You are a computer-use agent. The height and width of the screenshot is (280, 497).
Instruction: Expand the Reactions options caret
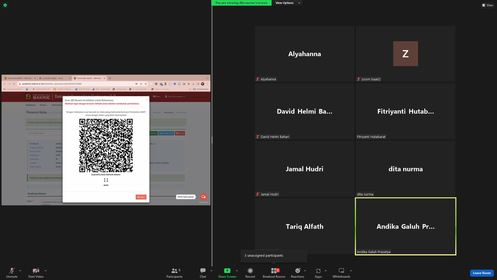click(x=305, y=271)
